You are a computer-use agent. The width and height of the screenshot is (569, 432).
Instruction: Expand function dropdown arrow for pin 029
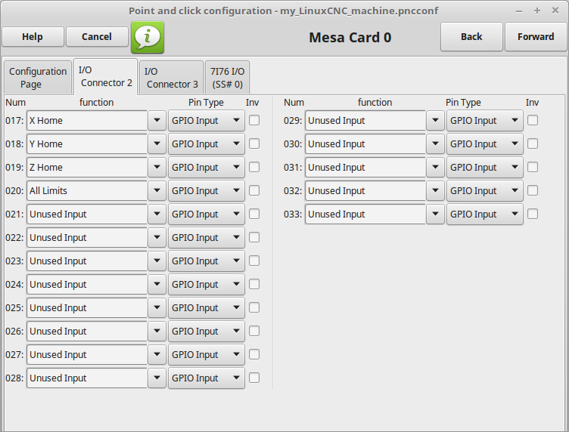tap(435, 120)
